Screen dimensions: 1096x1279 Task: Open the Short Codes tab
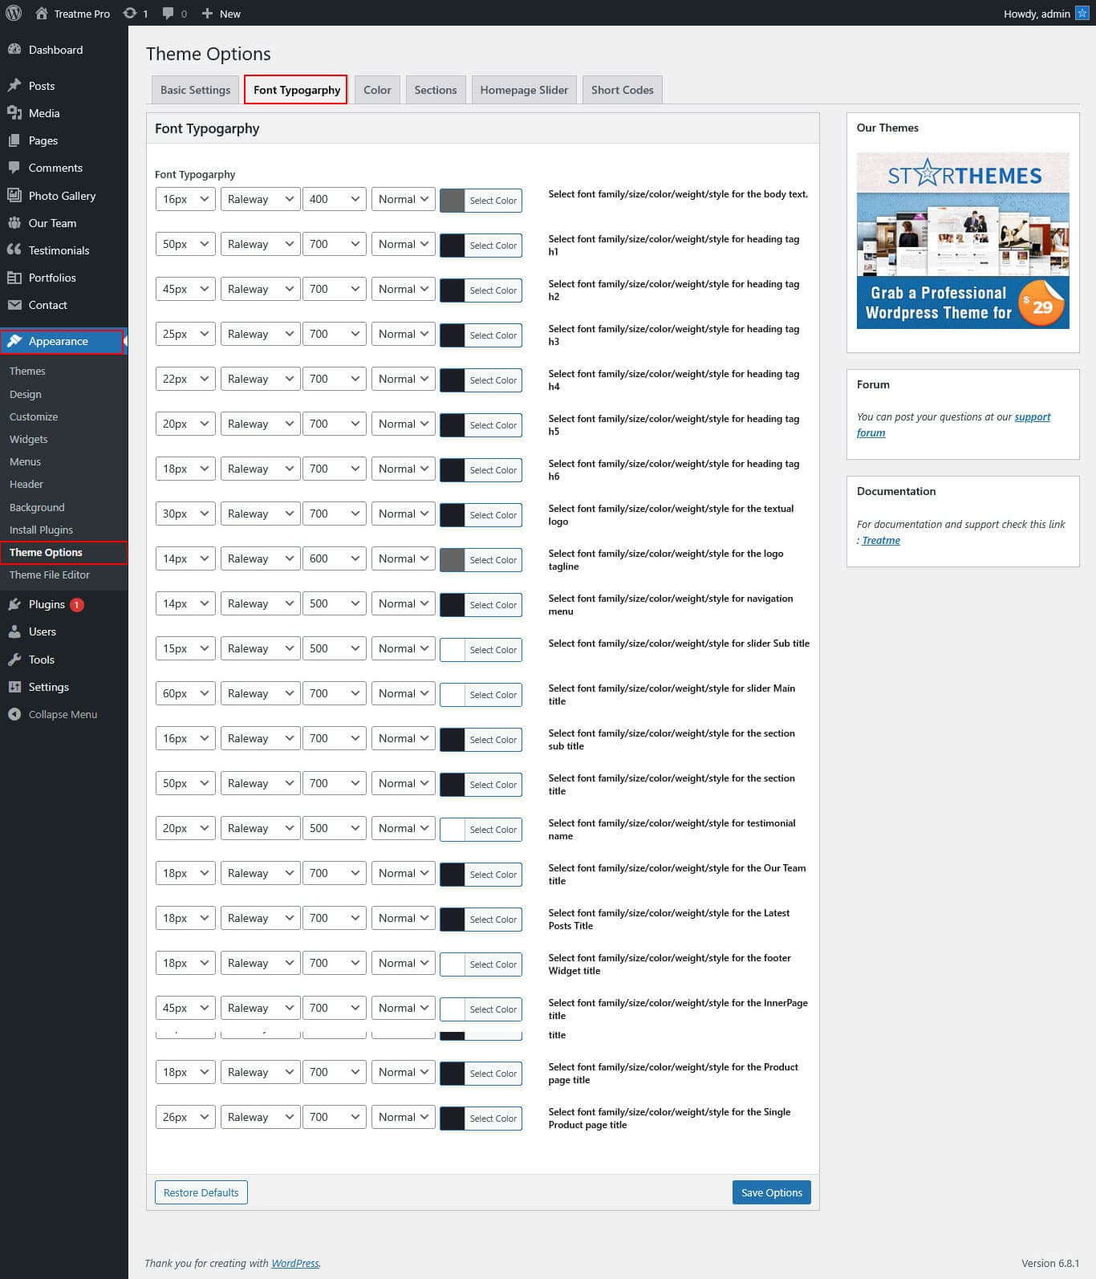(622, 90)
